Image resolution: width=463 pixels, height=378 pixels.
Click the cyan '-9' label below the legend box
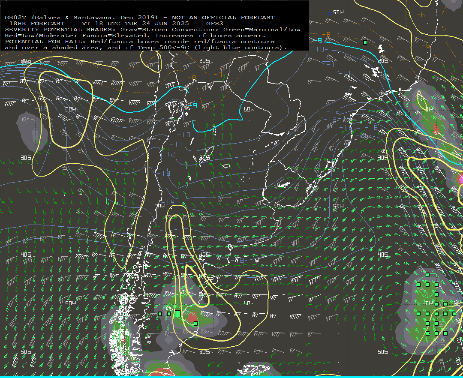[x=318, y=40]
